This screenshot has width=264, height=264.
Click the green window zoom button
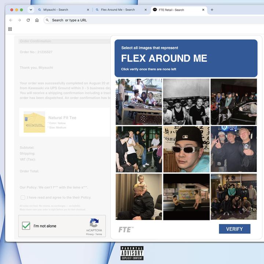coord(22,10)
